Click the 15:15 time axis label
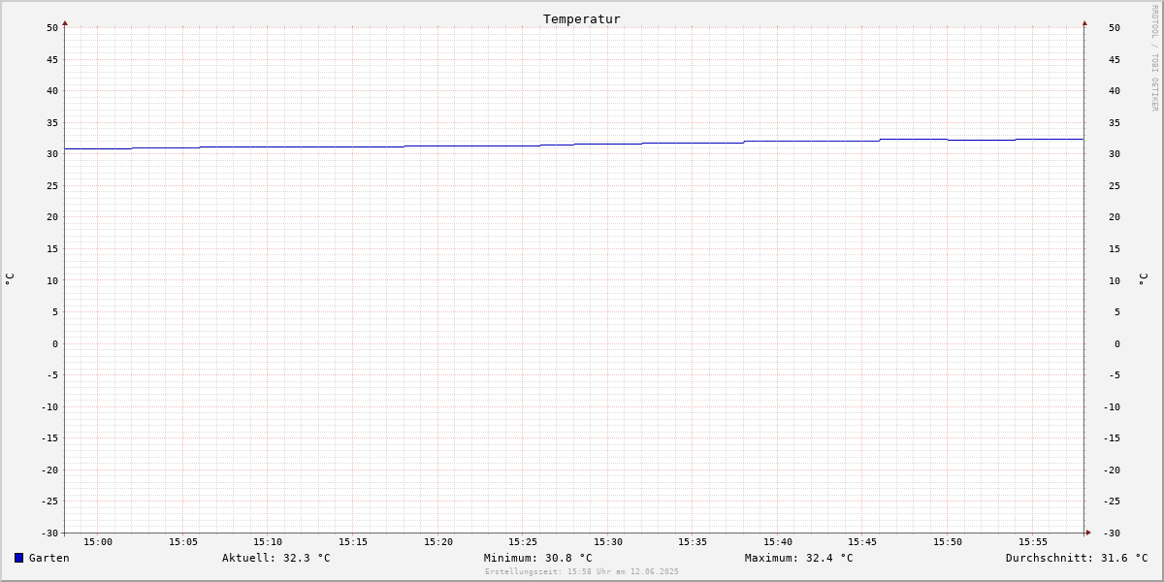Image resolution: width=1164 pixels, height=582 pixels. coord(353,541)
